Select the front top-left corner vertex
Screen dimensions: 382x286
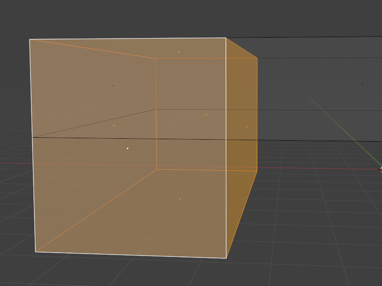30,40
